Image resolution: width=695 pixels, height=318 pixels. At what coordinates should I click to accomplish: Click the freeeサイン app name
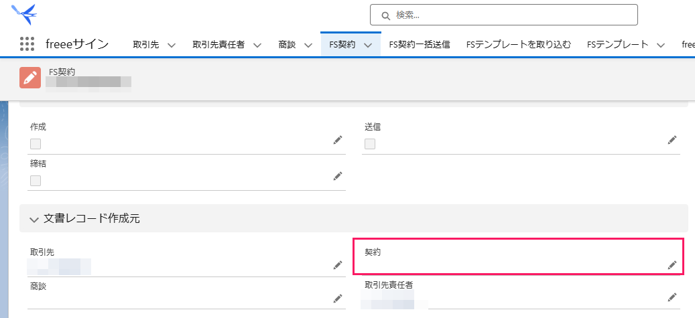click(x=77, y=44)
